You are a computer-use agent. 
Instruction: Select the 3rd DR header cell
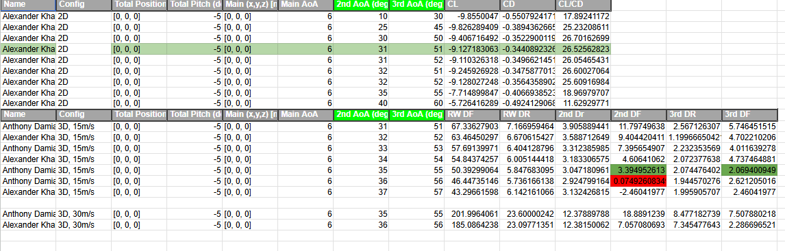pos(694,115)
